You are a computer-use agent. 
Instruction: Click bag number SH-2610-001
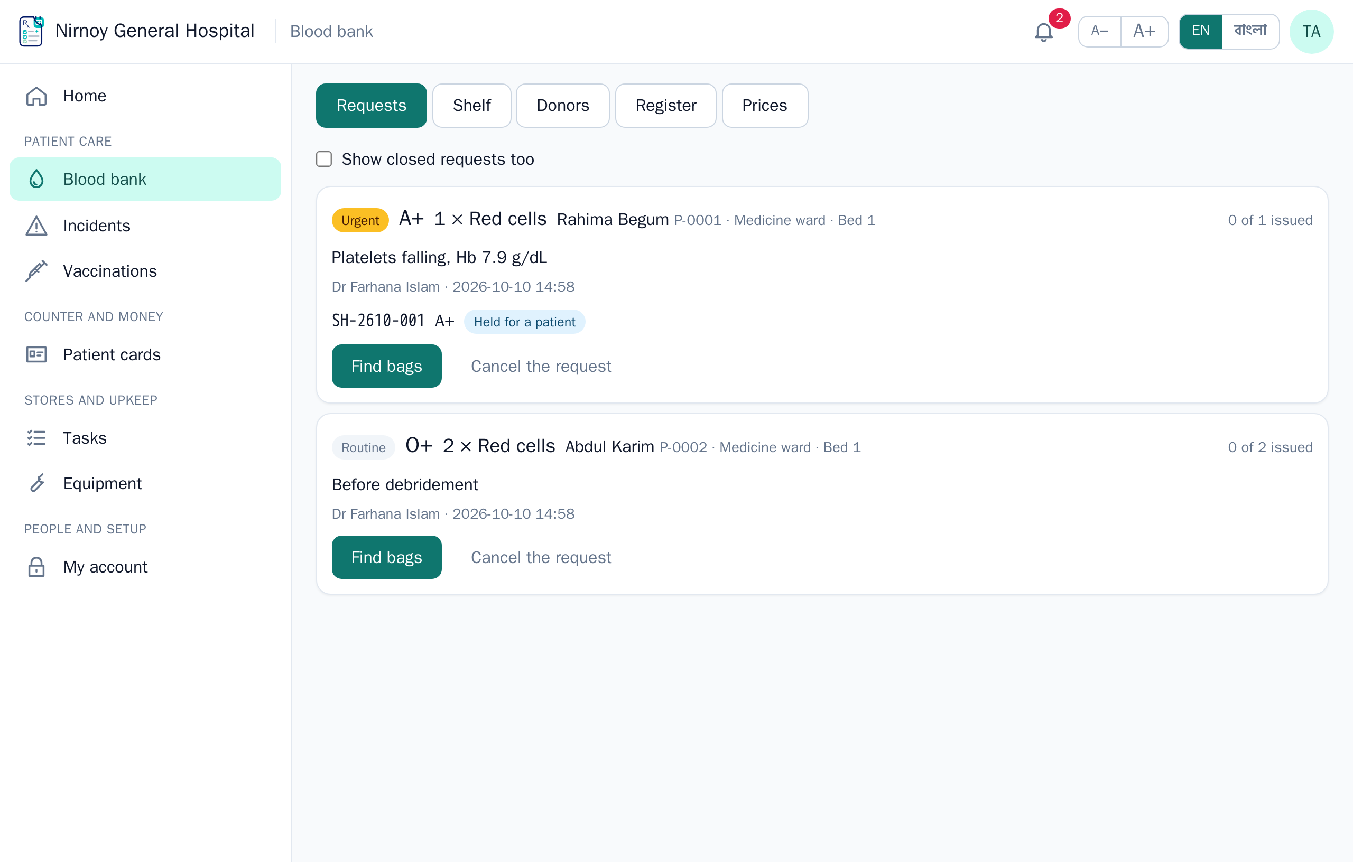coord(378,321)
